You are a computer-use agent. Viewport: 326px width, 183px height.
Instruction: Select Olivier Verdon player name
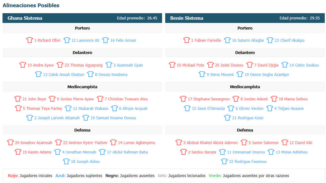point(250,109)
